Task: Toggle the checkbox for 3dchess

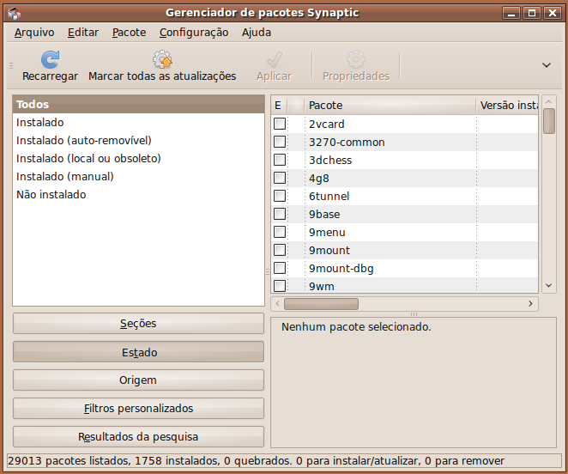Action: (280, 160)
